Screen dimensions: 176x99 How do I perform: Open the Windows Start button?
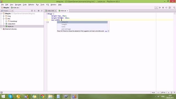pos(3,97)
